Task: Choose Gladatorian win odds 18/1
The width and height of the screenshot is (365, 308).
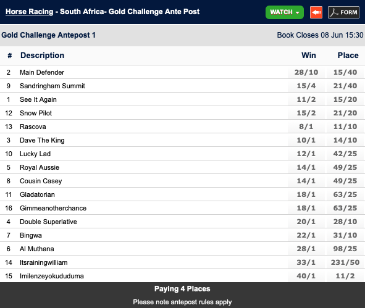Action: point(306,194)
